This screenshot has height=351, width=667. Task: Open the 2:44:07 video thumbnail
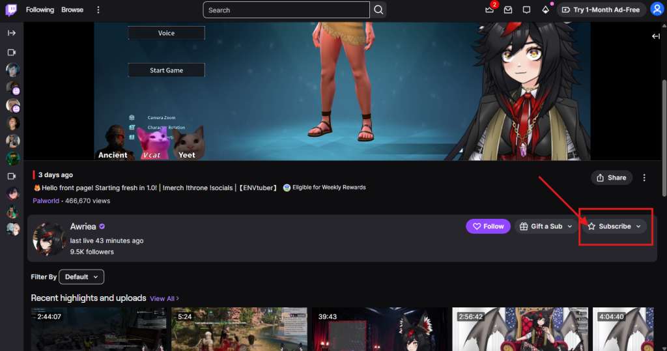(99, 329)
